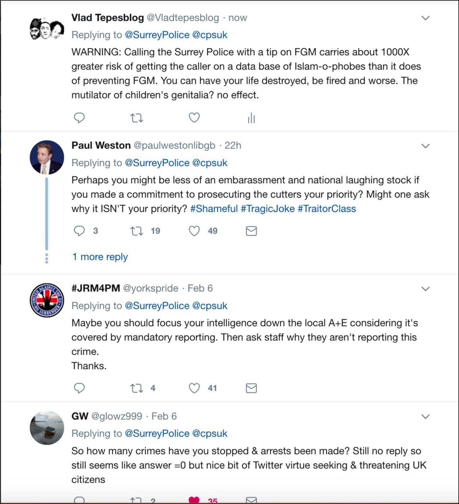
Task: Show 1 more reply under Paul Weston
Action: point(100,257)
